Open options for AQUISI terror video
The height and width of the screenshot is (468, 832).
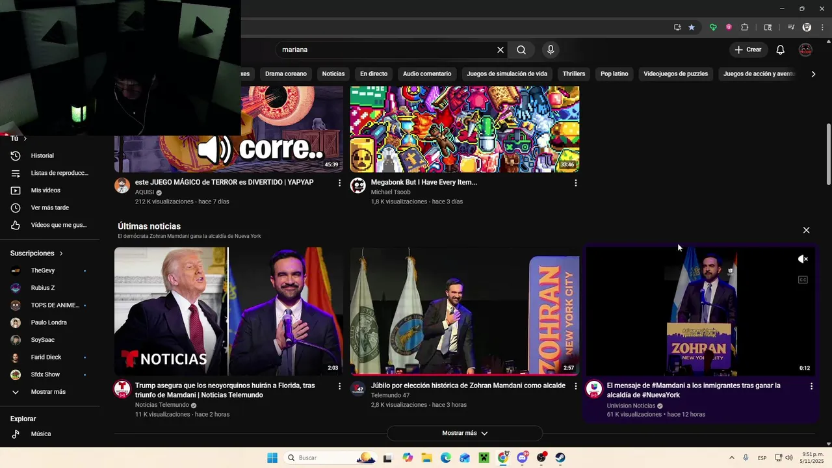point(339,183)
